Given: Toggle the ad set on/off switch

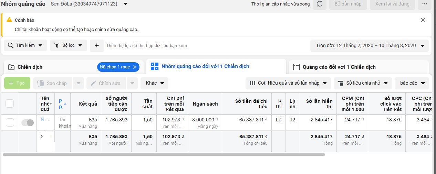Looking at the screenshot, I should coord(28,122).
